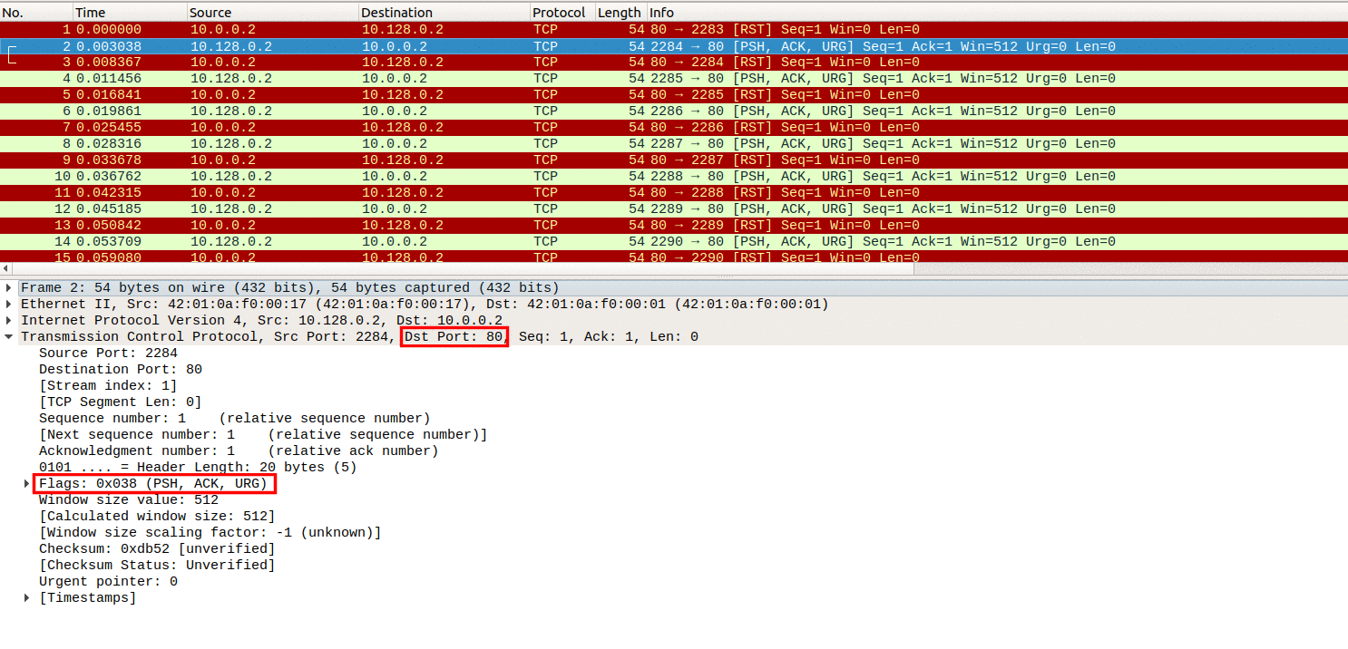
Task: Select packet 12 with time 0.045185
Action: coord(674,209)
